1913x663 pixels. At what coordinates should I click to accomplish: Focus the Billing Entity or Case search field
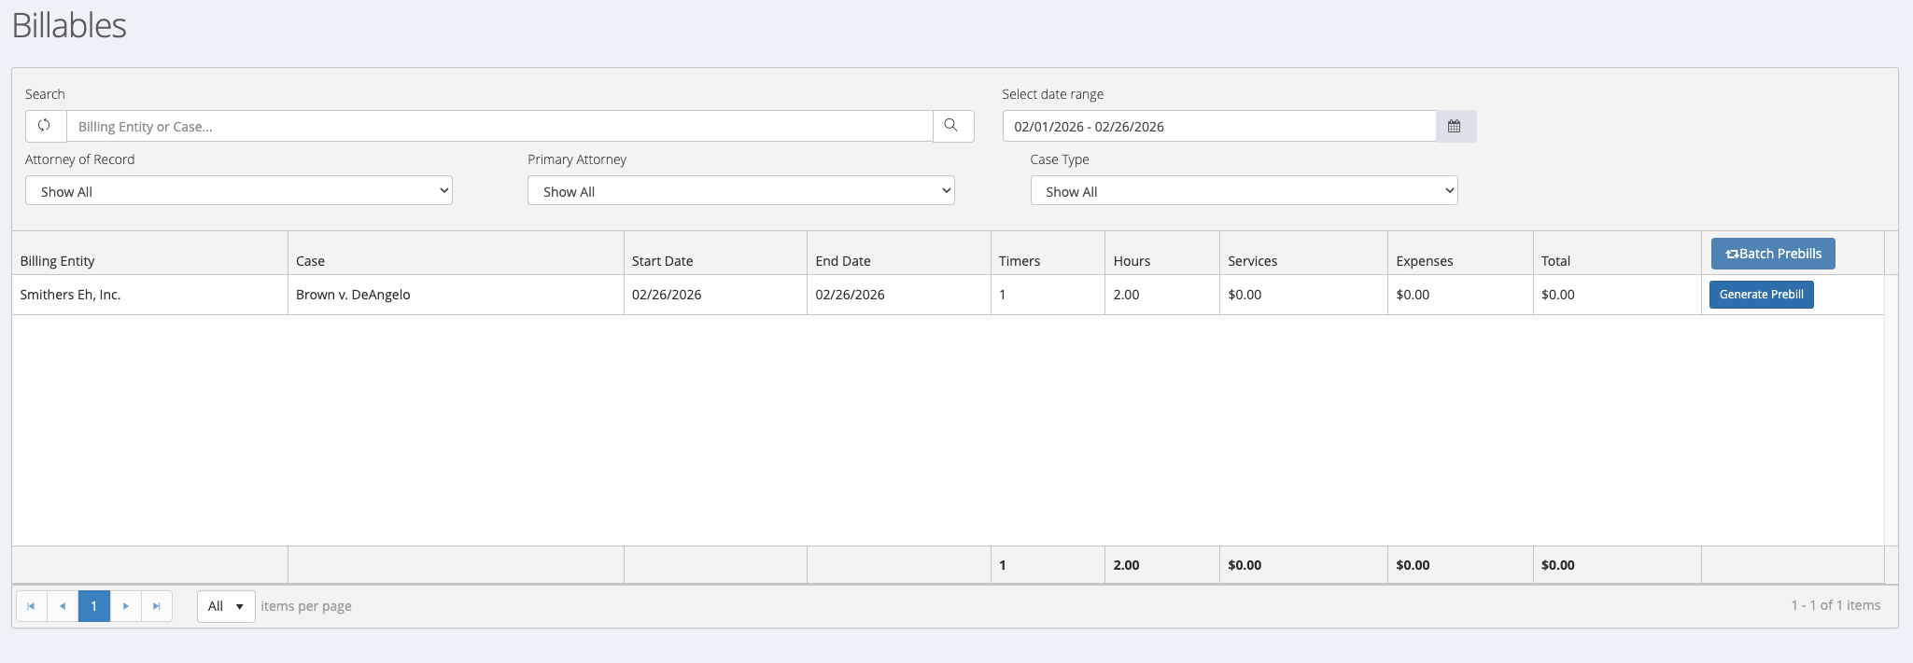pos(499,126)
